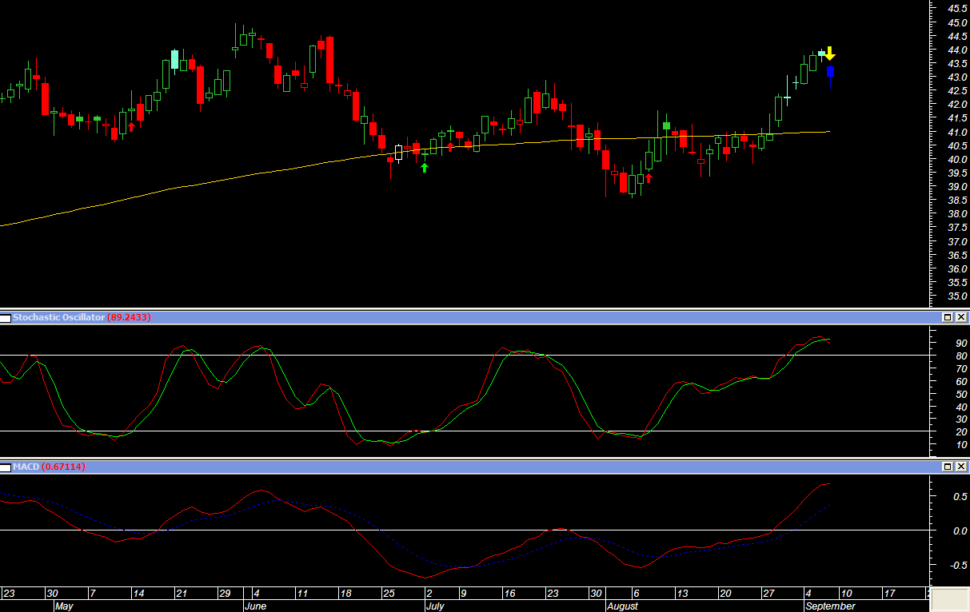This screenshot has height=612, width=970.
Task: Select the blue candlestick under the yellow arrow
Action: pyautogui.click(x=830, y=77)
